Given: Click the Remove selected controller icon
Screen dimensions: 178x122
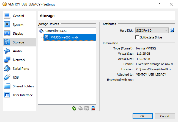Looking at the screenshot, I should tap(80, 108).
